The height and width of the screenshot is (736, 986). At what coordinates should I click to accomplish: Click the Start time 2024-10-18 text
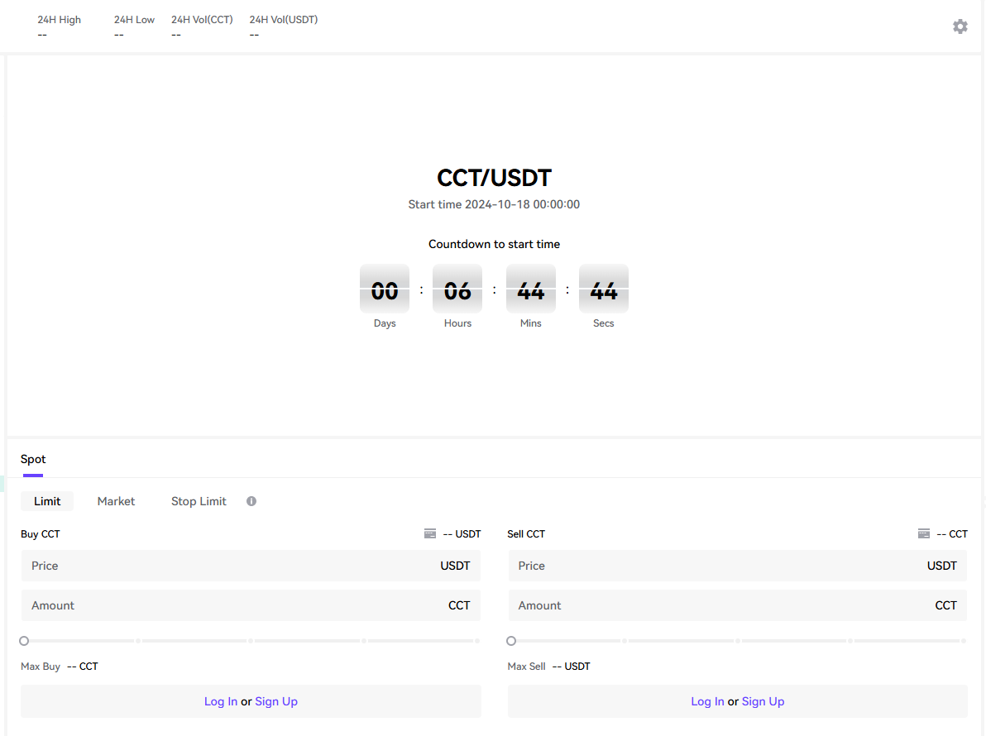pos(494,204)
